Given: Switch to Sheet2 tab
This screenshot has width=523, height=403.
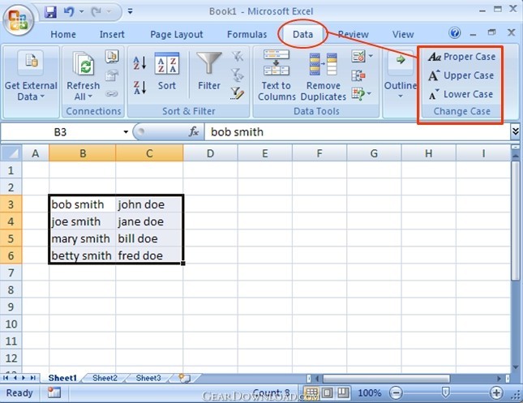Looking at the screenshot, I should 105,378.
